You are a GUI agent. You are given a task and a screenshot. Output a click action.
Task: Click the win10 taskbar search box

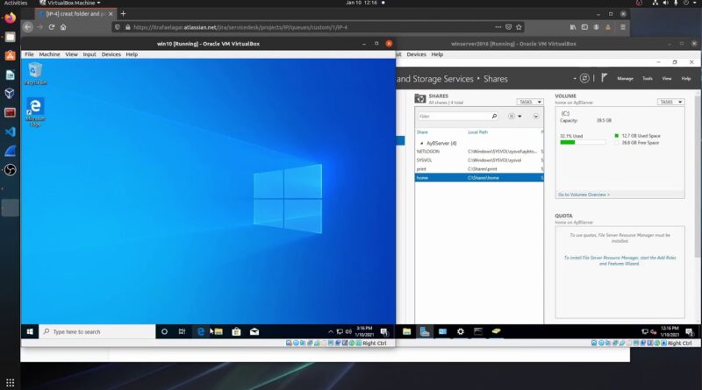pos(97,331)
